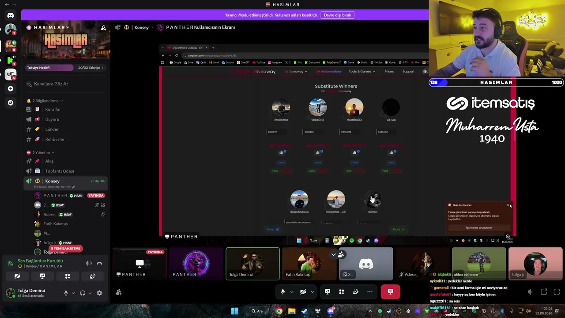Open the invite people icon beside HASIMLAR
This screenshot has width=565, height=318.
point(103,28)
